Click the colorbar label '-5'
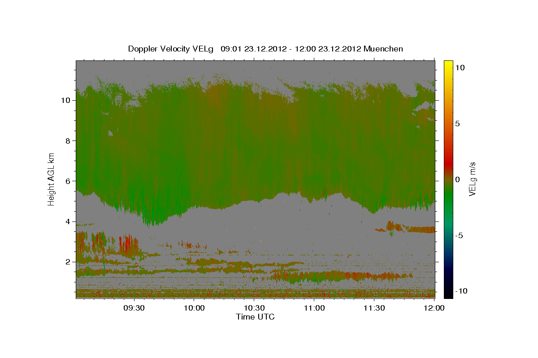Screen dimensions: 538x358 point(460,235)
